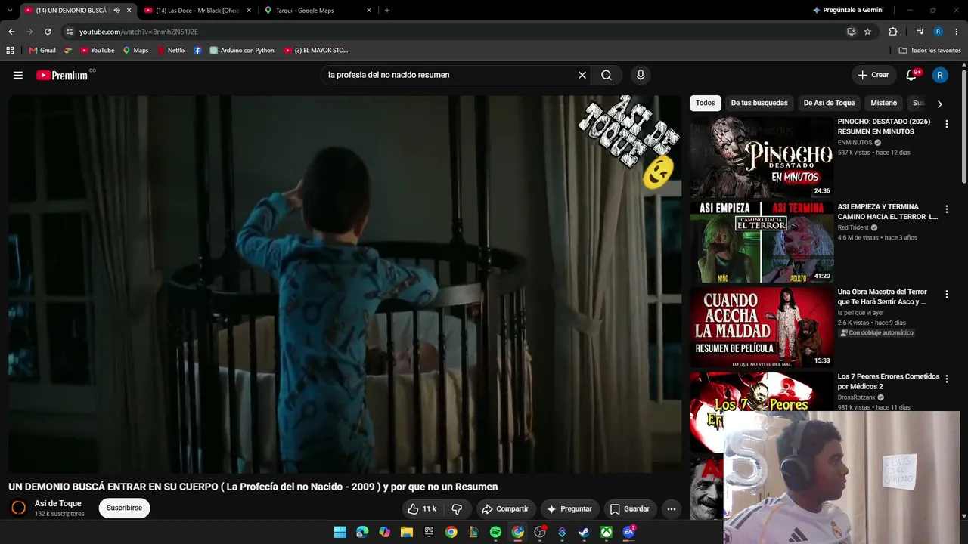Save the video with Guardar
The width and height of the screenshot is (968, 544).
click(630, 509)
